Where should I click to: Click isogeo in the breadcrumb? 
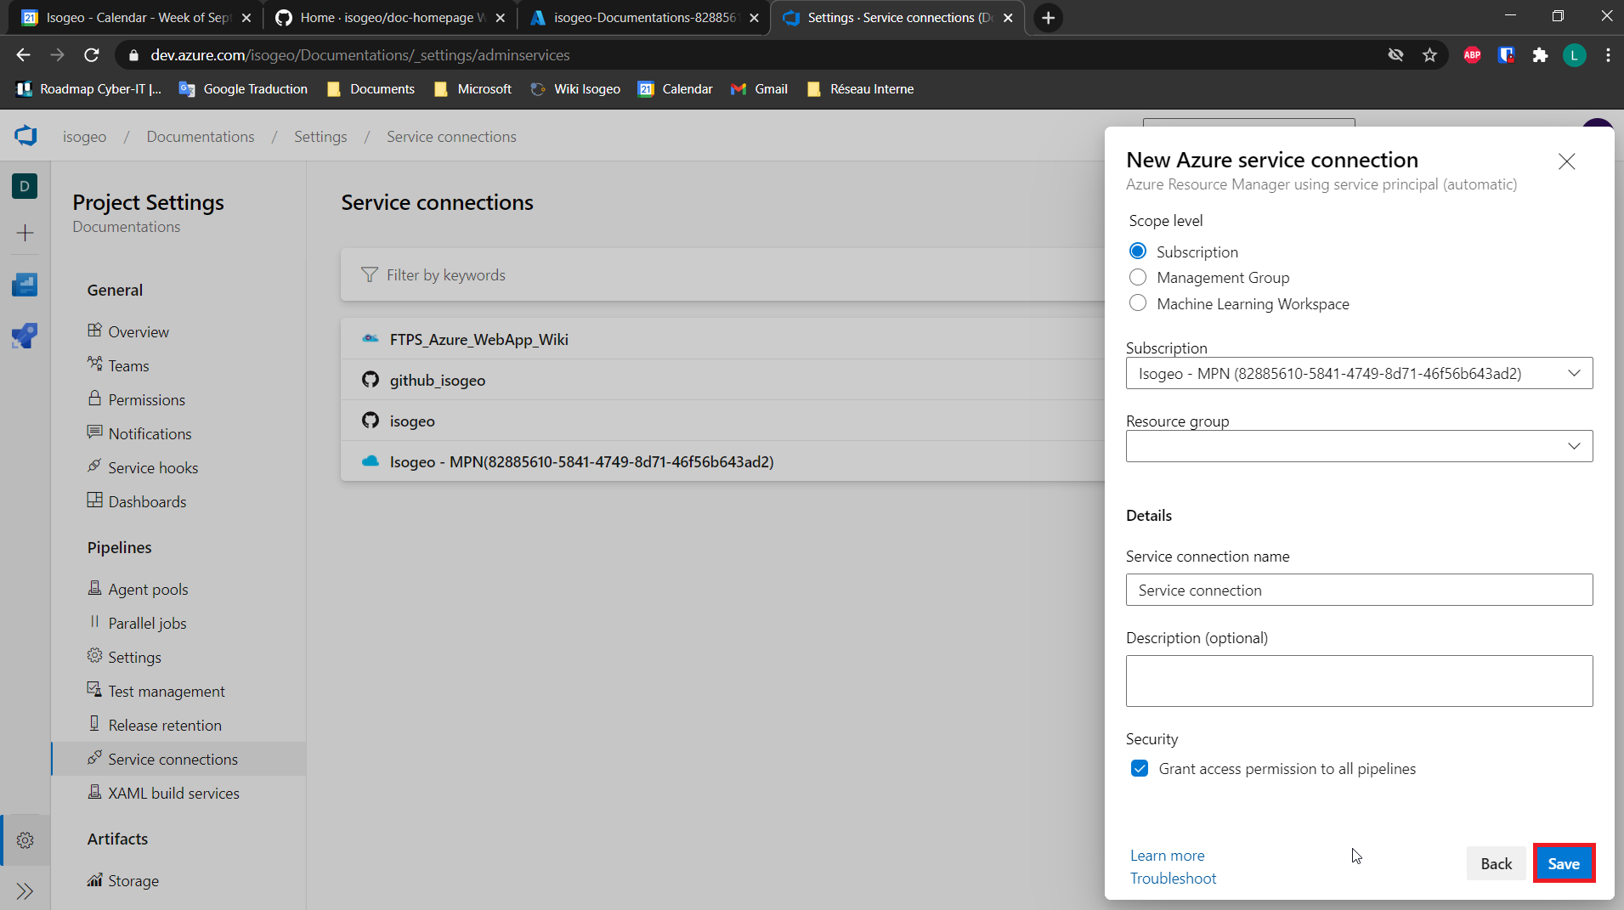(x=84, y=136)
